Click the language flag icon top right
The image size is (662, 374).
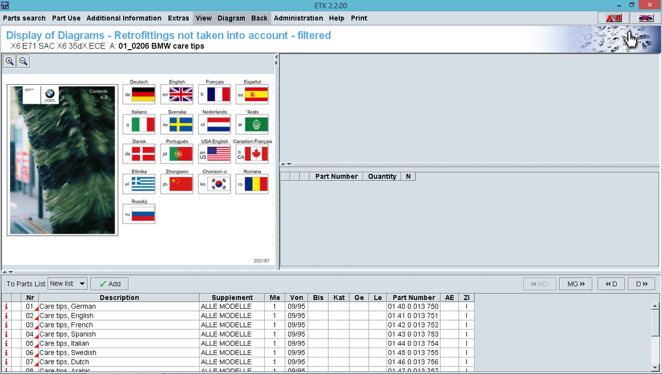coord(645,18)
